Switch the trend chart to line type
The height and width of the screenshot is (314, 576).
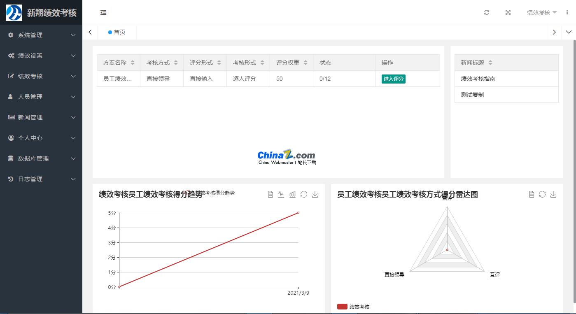(281, 194)
